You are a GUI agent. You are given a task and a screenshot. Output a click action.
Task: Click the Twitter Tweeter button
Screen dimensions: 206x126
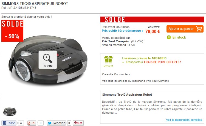[x=56, y=123]
